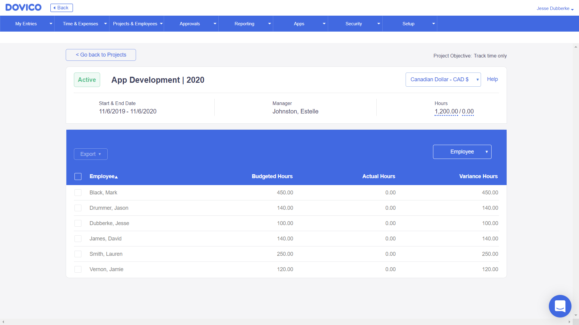Image resolution: width=579 pixels, height=325 pixels.
Task: Click the bottom horizontal scrollbar
Action: [x=286, y=322]
